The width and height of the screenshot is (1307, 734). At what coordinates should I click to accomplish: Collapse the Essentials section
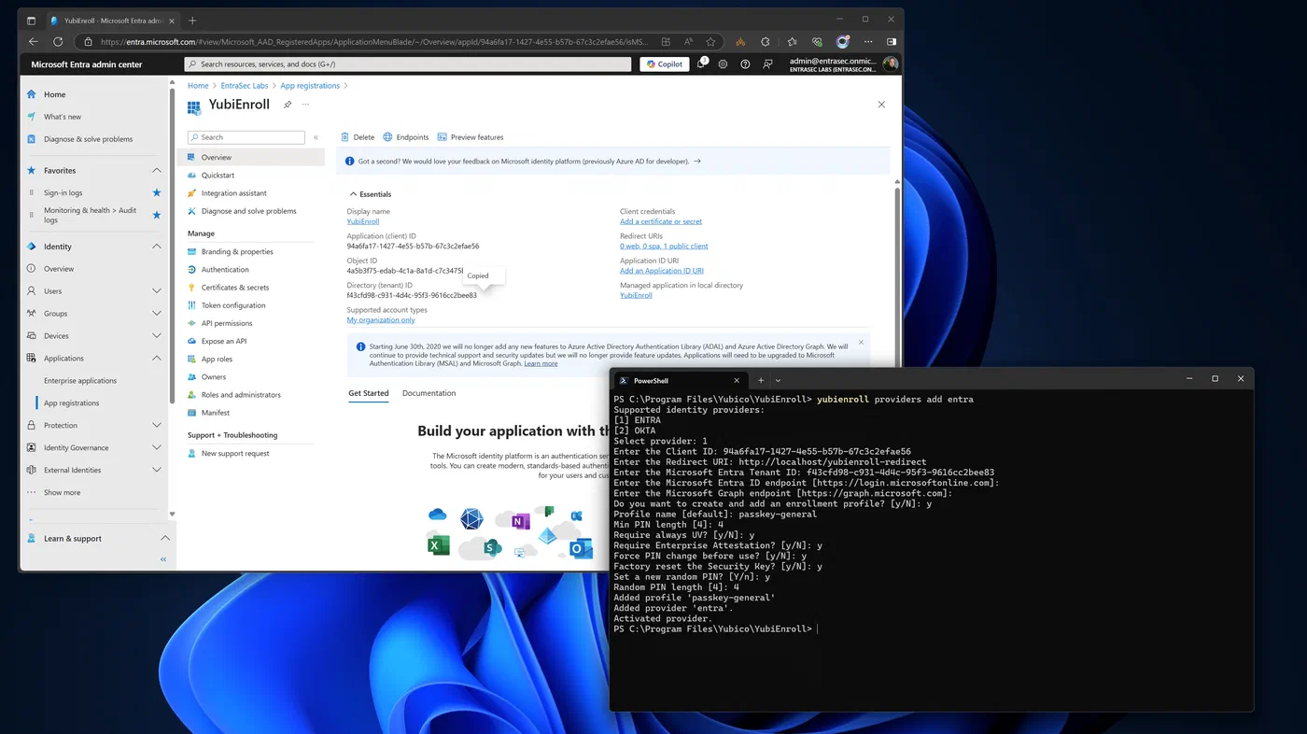pos(371,194)
